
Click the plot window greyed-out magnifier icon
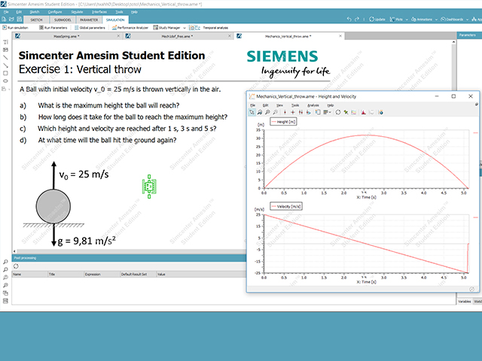(276, 112)
